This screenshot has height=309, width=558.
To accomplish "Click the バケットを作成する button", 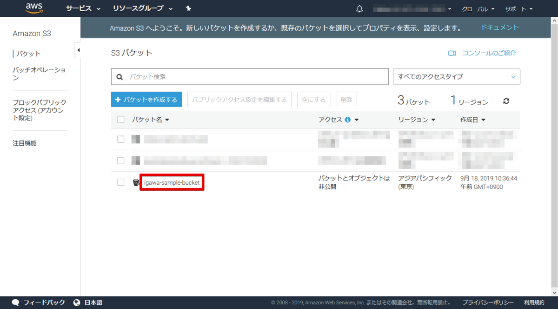I will click(146, 100).
